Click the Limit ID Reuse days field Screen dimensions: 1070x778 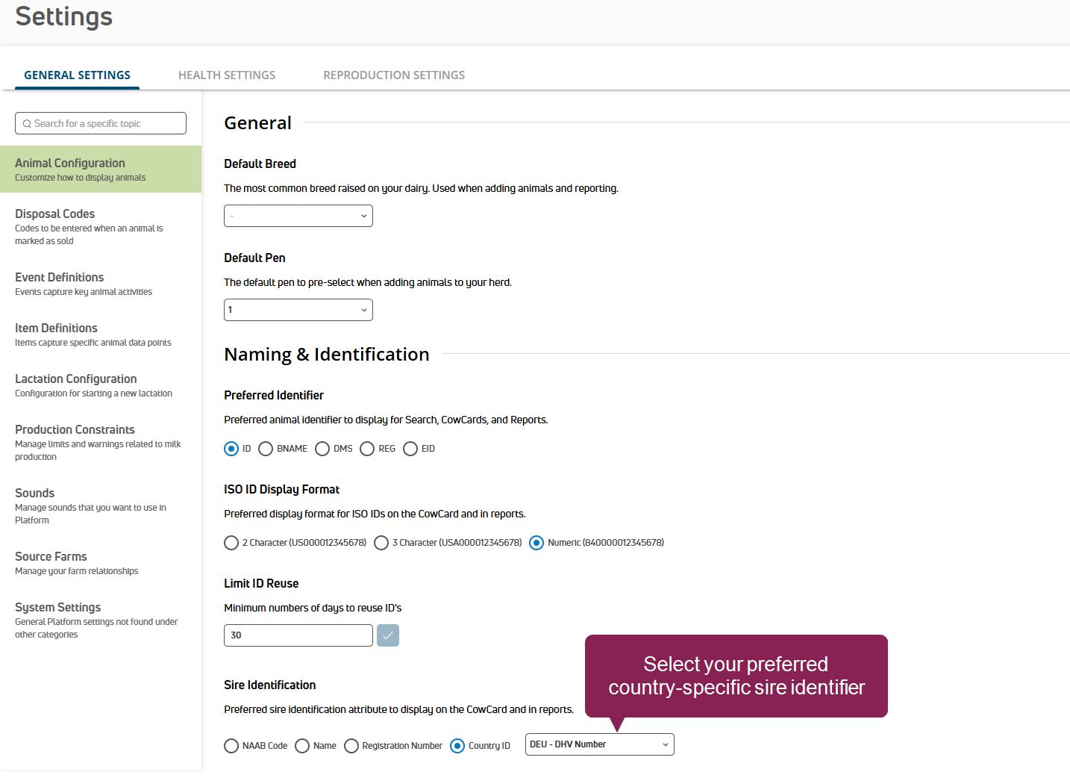pyautogui.click(x=298, y=635)
